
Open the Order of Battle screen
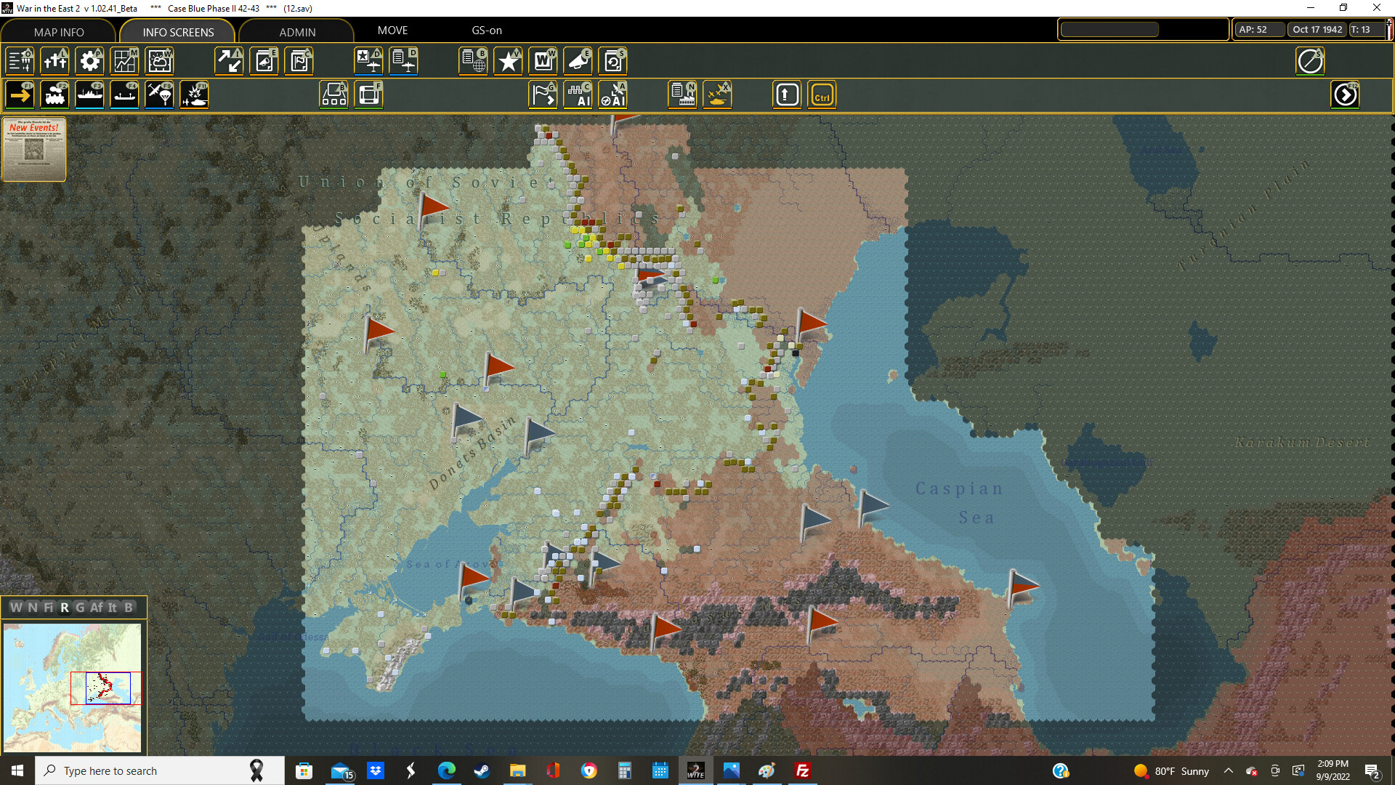(x=20, y=61)
